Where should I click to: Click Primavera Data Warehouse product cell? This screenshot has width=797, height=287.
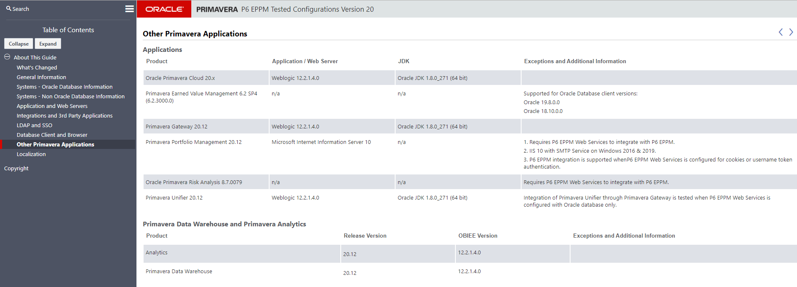(x=179, y=271)
